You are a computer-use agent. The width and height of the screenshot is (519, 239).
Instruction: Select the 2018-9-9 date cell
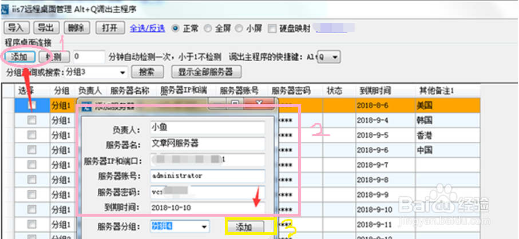coord(385,194)
